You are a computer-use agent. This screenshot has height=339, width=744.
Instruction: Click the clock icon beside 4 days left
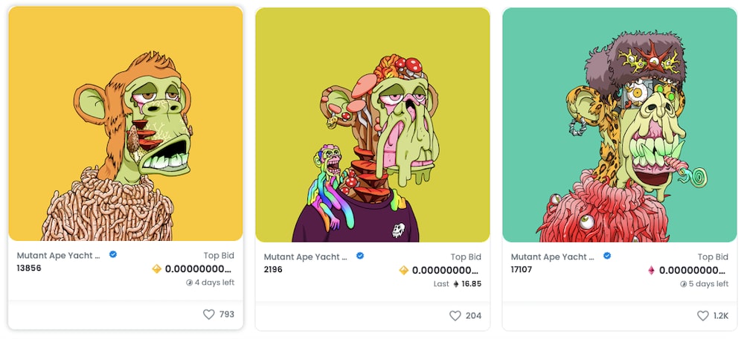pyautogui.click(x=189, y=282)
